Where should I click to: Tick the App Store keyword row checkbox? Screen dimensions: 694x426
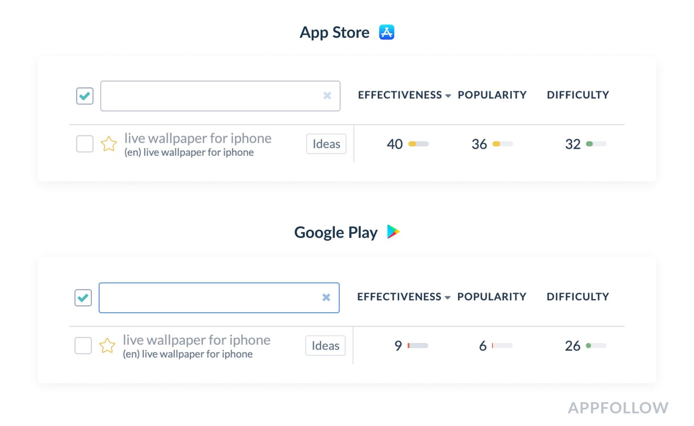(85, 144)
